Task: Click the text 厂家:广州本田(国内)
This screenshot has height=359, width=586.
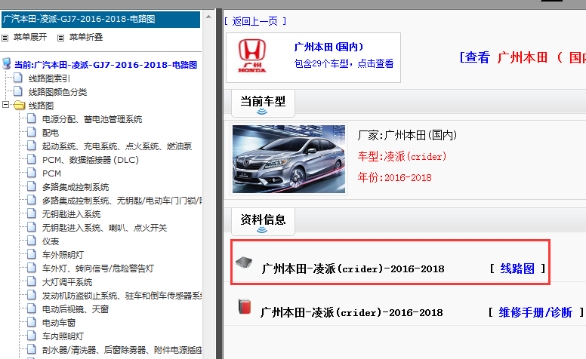Action: pyautogui.click(x=407, y=135)
